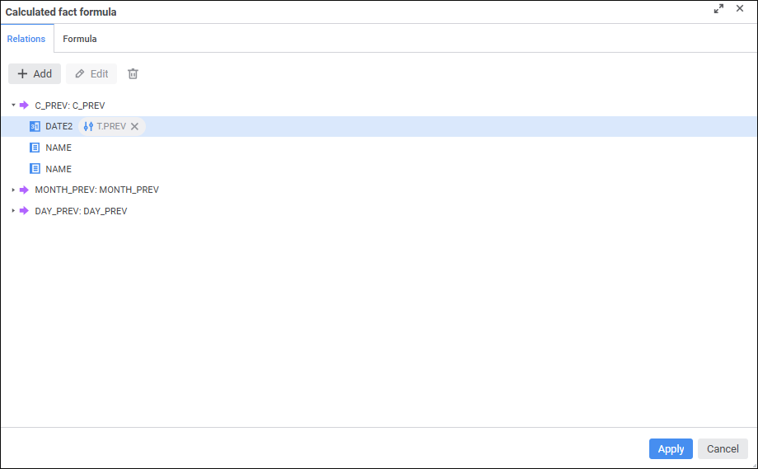
Task: Collapse the C_PREV relation node
Action: (13, 106)
